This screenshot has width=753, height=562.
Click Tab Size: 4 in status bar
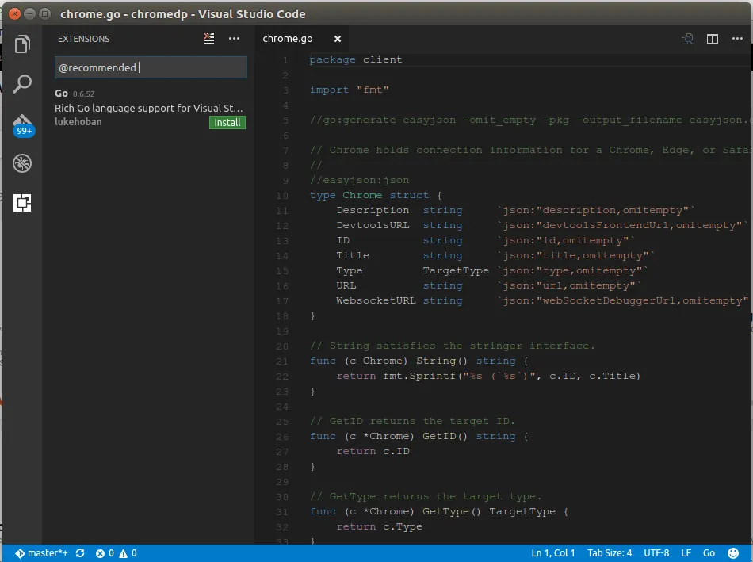click(x=610, y=553)
